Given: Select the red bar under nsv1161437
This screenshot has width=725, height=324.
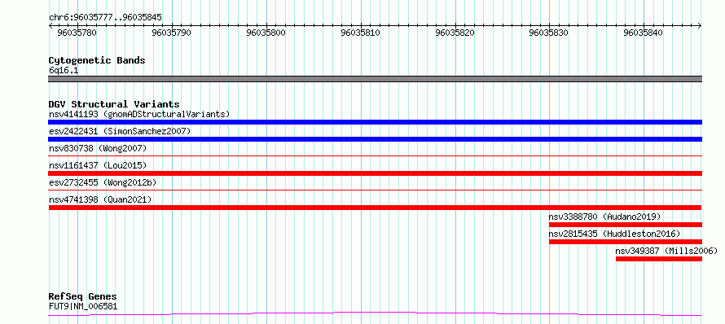Looking at the screenshot, I should coord(375,173).
